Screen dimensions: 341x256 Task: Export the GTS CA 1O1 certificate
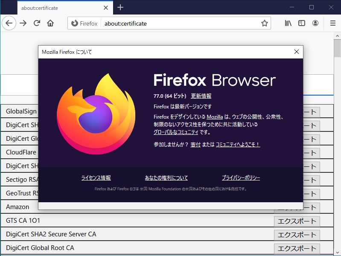[297, 221]
